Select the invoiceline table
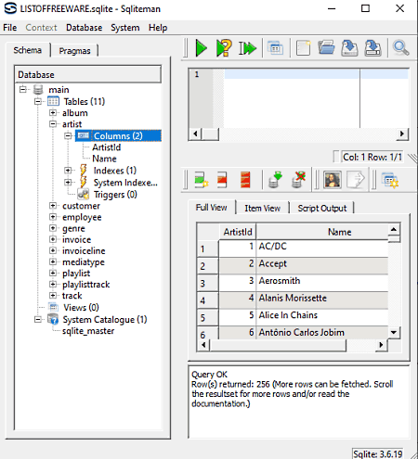The height and width of the screenshot is (459, 418). coord(84,250)
